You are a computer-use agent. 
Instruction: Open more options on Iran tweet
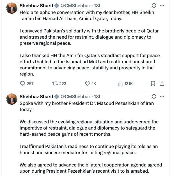coord(162,96)
